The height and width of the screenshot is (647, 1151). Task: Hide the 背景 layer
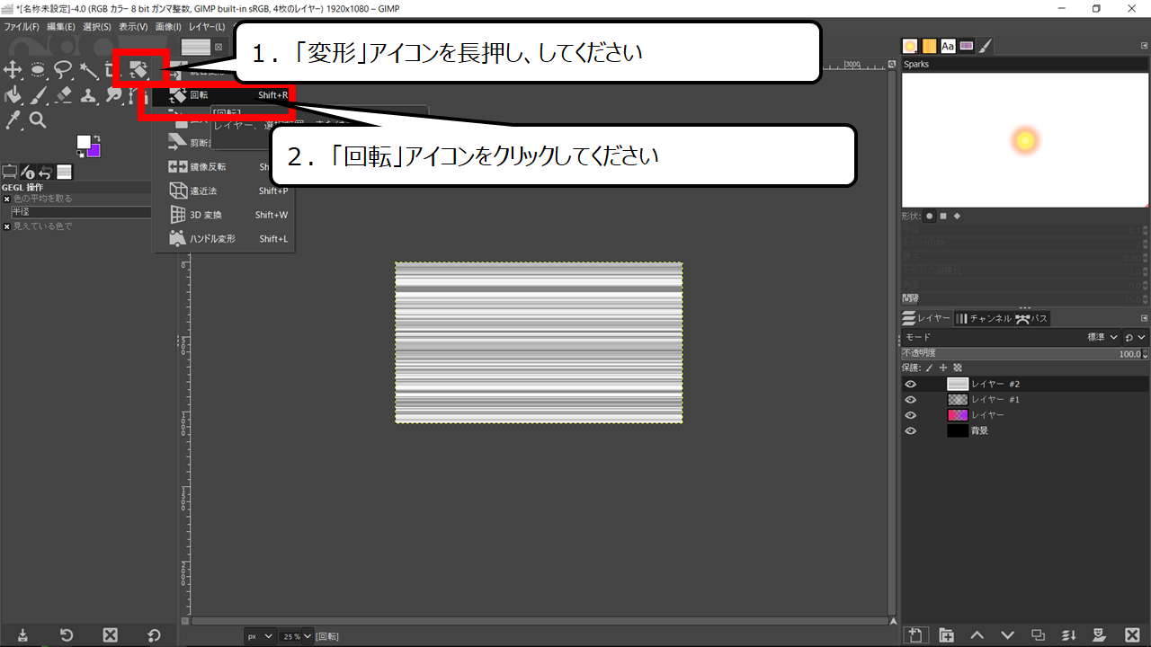click(x=911, y=430)
